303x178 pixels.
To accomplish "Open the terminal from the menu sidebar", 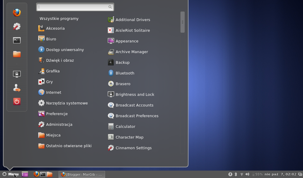I will click(x=17, y=40).
